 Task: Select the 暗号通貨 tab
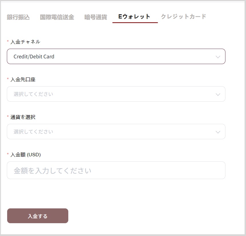pyautogui.click(x=96, y=17)
